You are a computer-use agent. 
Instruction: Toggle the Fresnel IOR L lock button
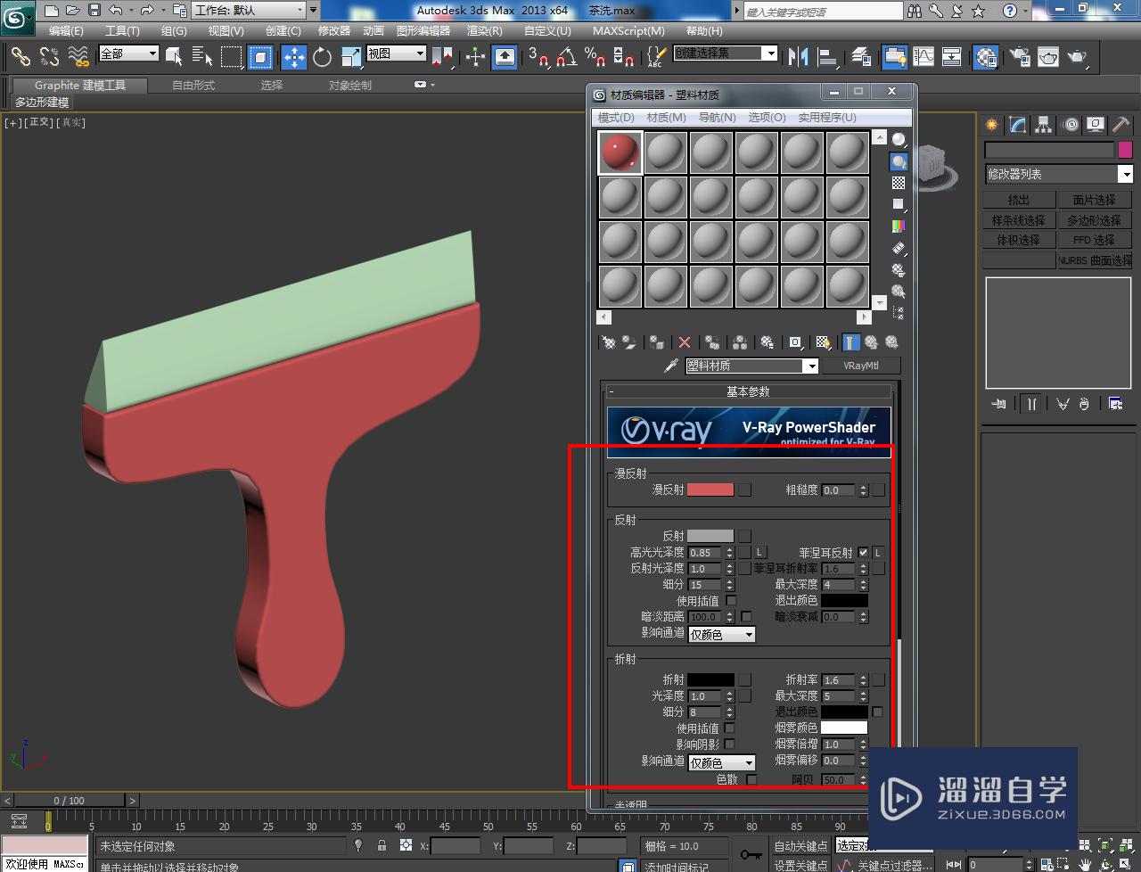tap(877, 553)
